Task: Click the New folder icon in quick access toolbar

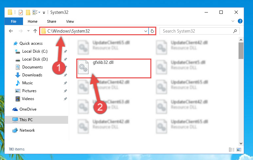Action: tap(28, 13)
